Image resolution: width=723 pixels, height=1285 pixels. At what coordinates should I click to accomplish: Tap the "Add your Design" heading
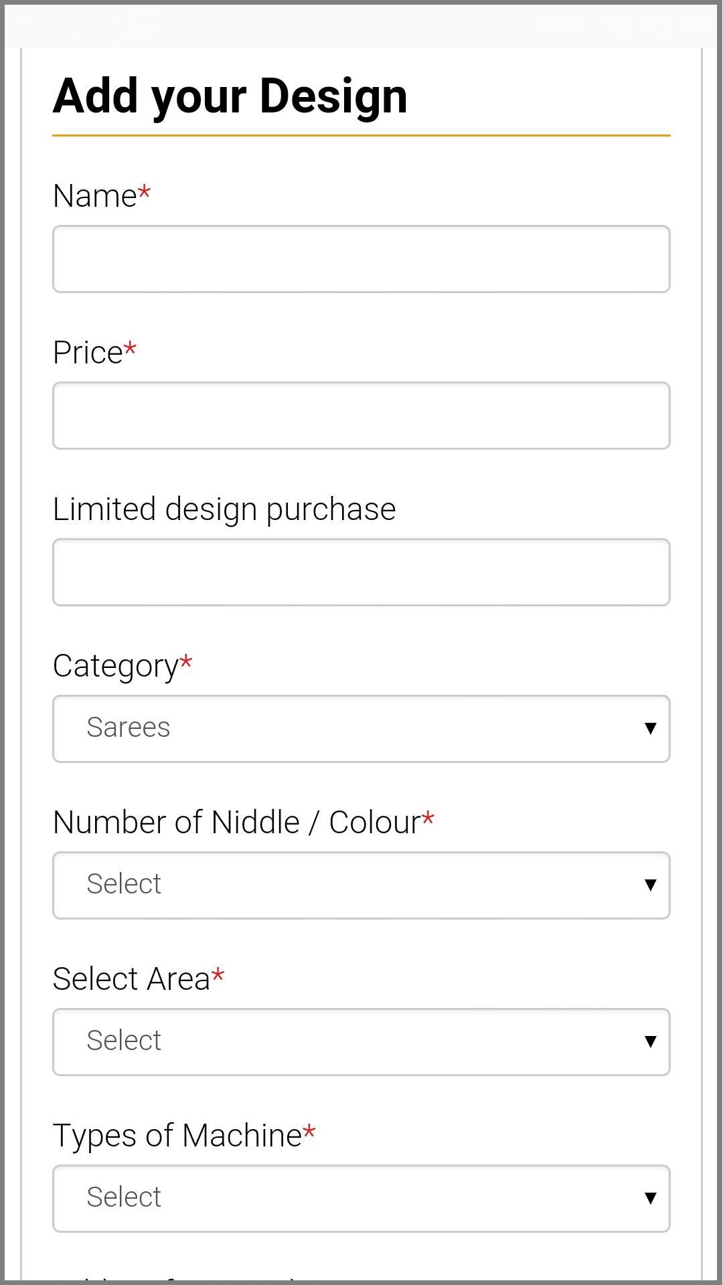click(x=230, y=96)
